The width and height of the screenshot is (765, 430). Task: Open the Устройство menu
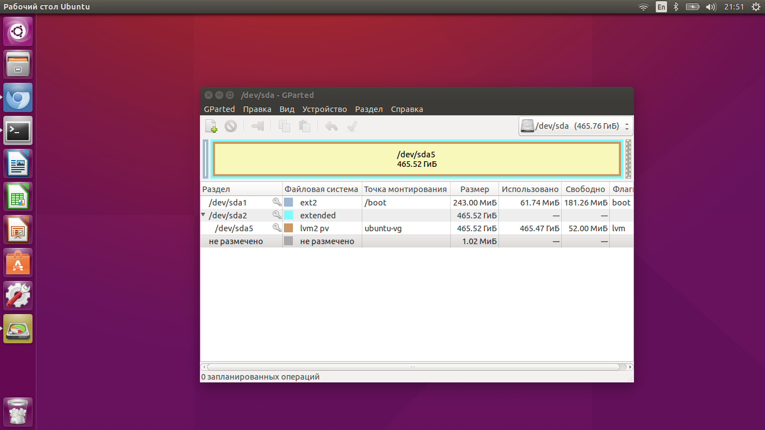coord(325,109)
